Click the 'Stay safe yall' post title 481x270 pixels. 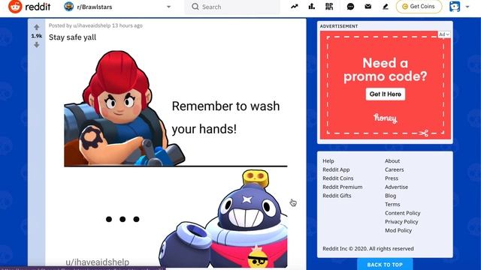(72, 37)
